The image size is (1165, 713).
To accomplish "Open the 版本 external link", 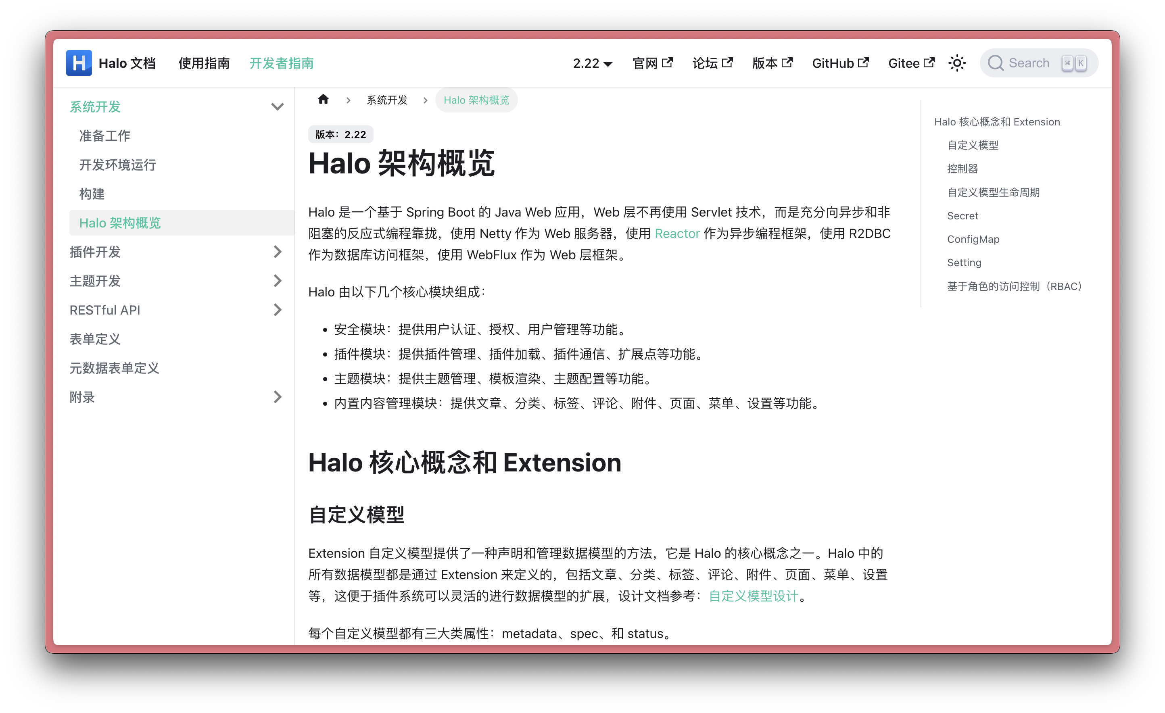I will pyautogui.click(x=772, y=63).
